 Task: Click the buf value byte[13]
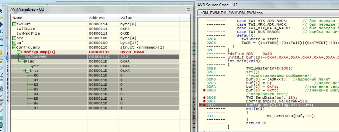click(129, 43)
